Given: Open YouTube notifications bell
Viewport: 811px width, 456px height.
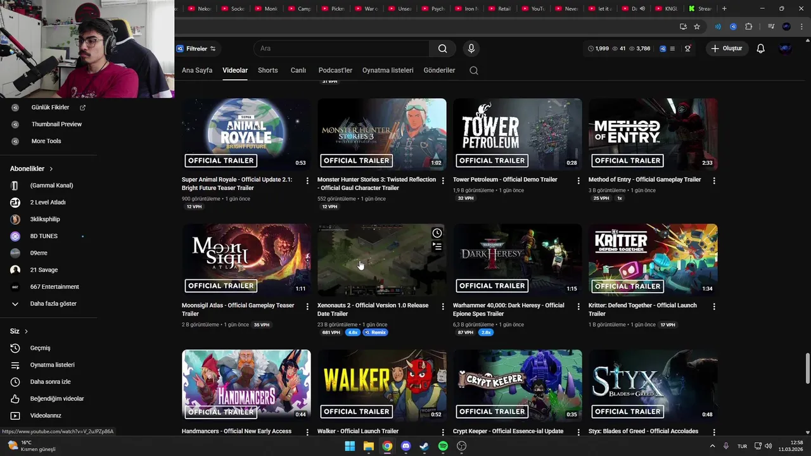Looking at the screenshot, I should click(x=760, y=49).
